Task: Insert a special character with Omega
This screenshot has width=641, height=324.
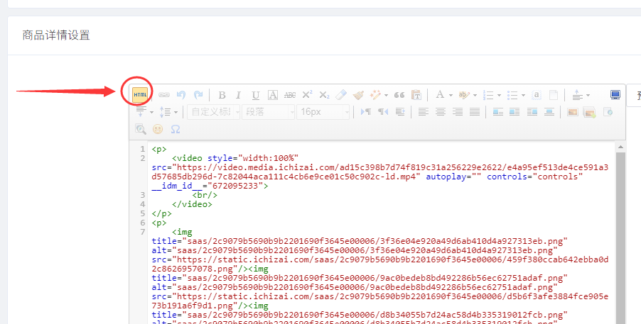Action: (176, 129)
